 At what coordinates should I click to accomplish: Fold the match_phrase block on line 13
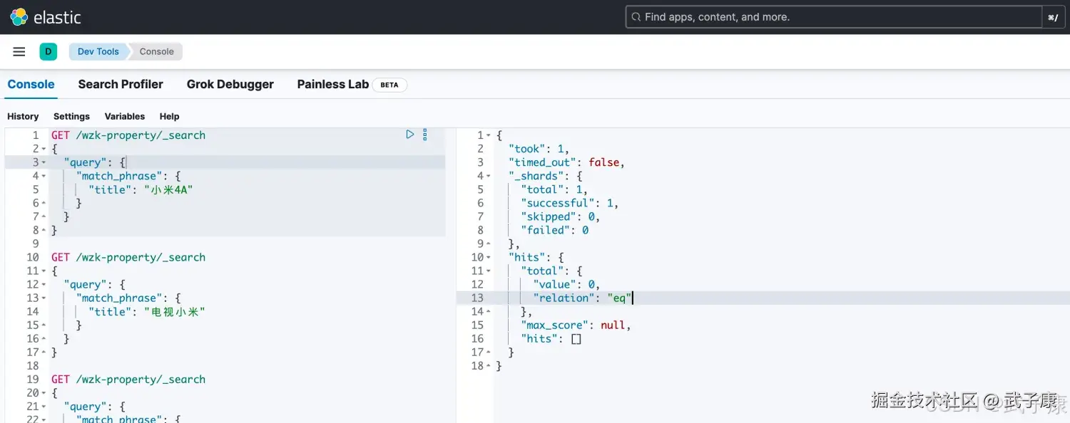point(43,298)
